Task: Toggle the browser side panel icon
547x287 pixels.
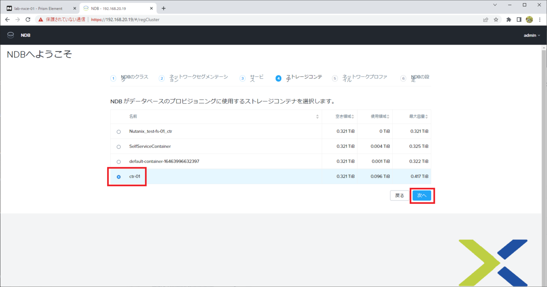Action: (519, 20)
